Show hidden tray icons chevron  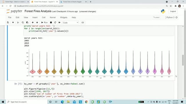tap(148, 102)
